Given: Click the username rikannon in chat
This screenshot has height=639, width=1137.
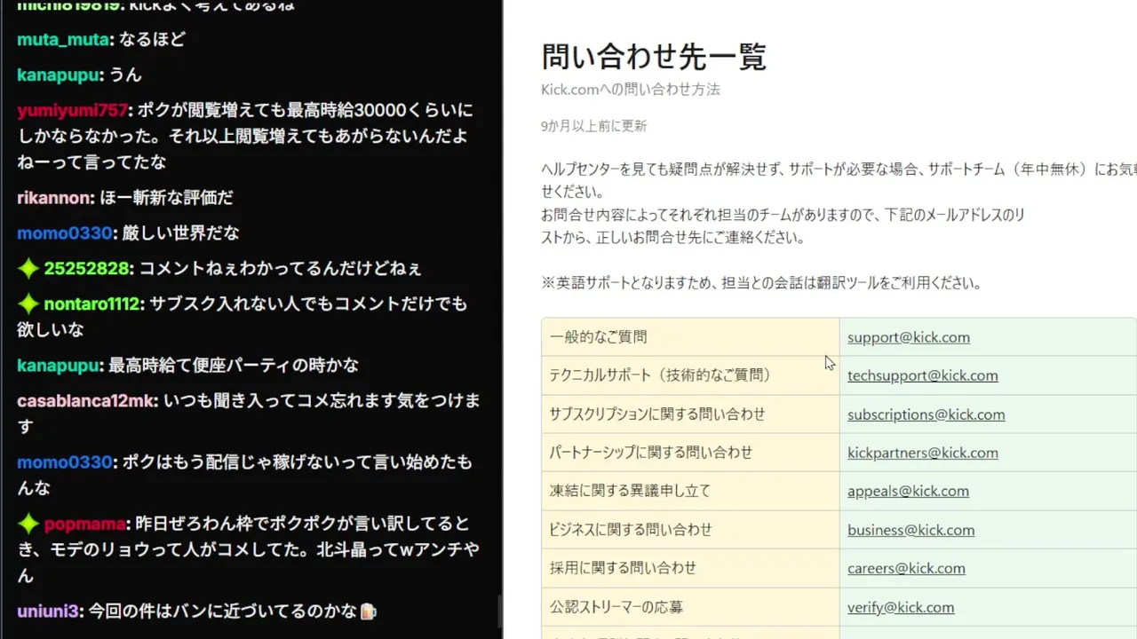Looking at the screenshot, I should [54, 198].
